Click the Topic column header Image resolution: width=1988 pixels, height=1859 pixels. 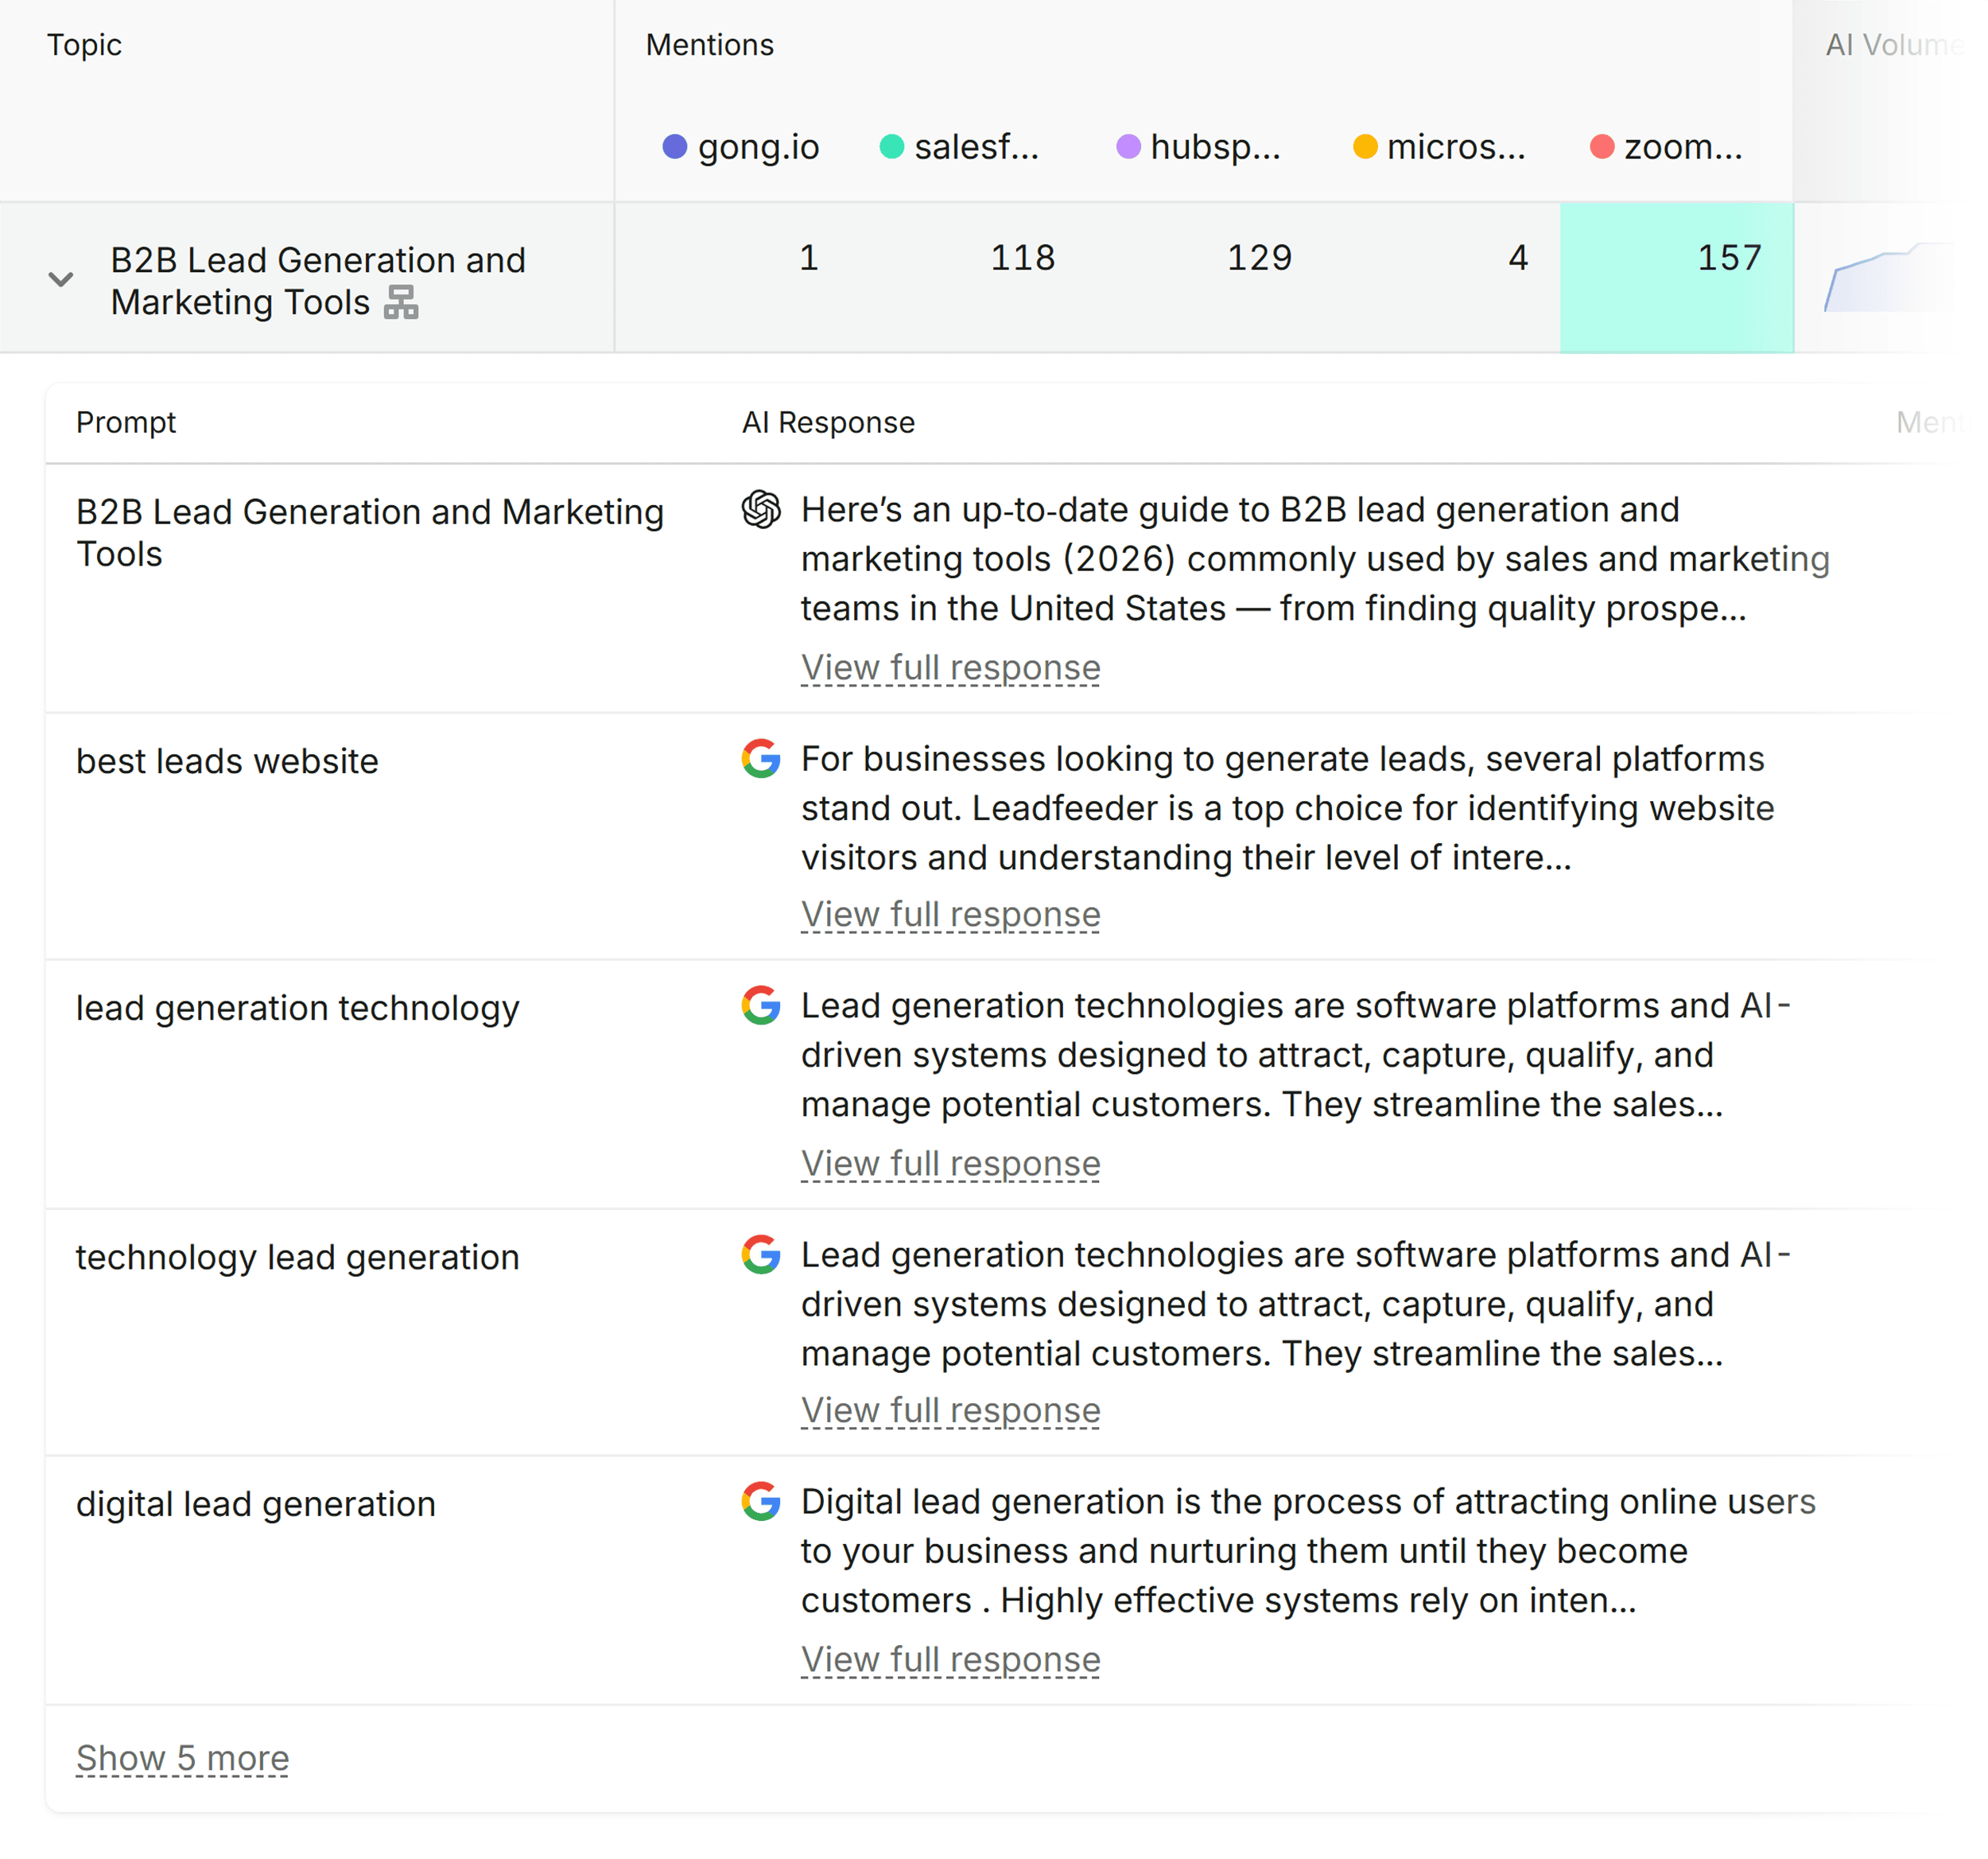click(84, 45)
